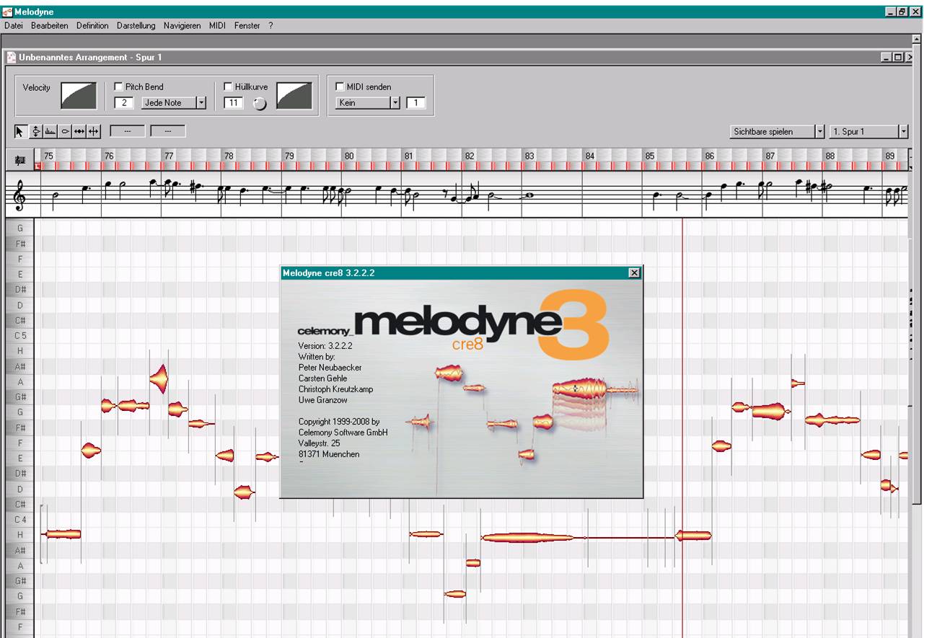Screen dimensions: 932x638
Task: Enable the MIDI senden checkbox
Action: 340,87
